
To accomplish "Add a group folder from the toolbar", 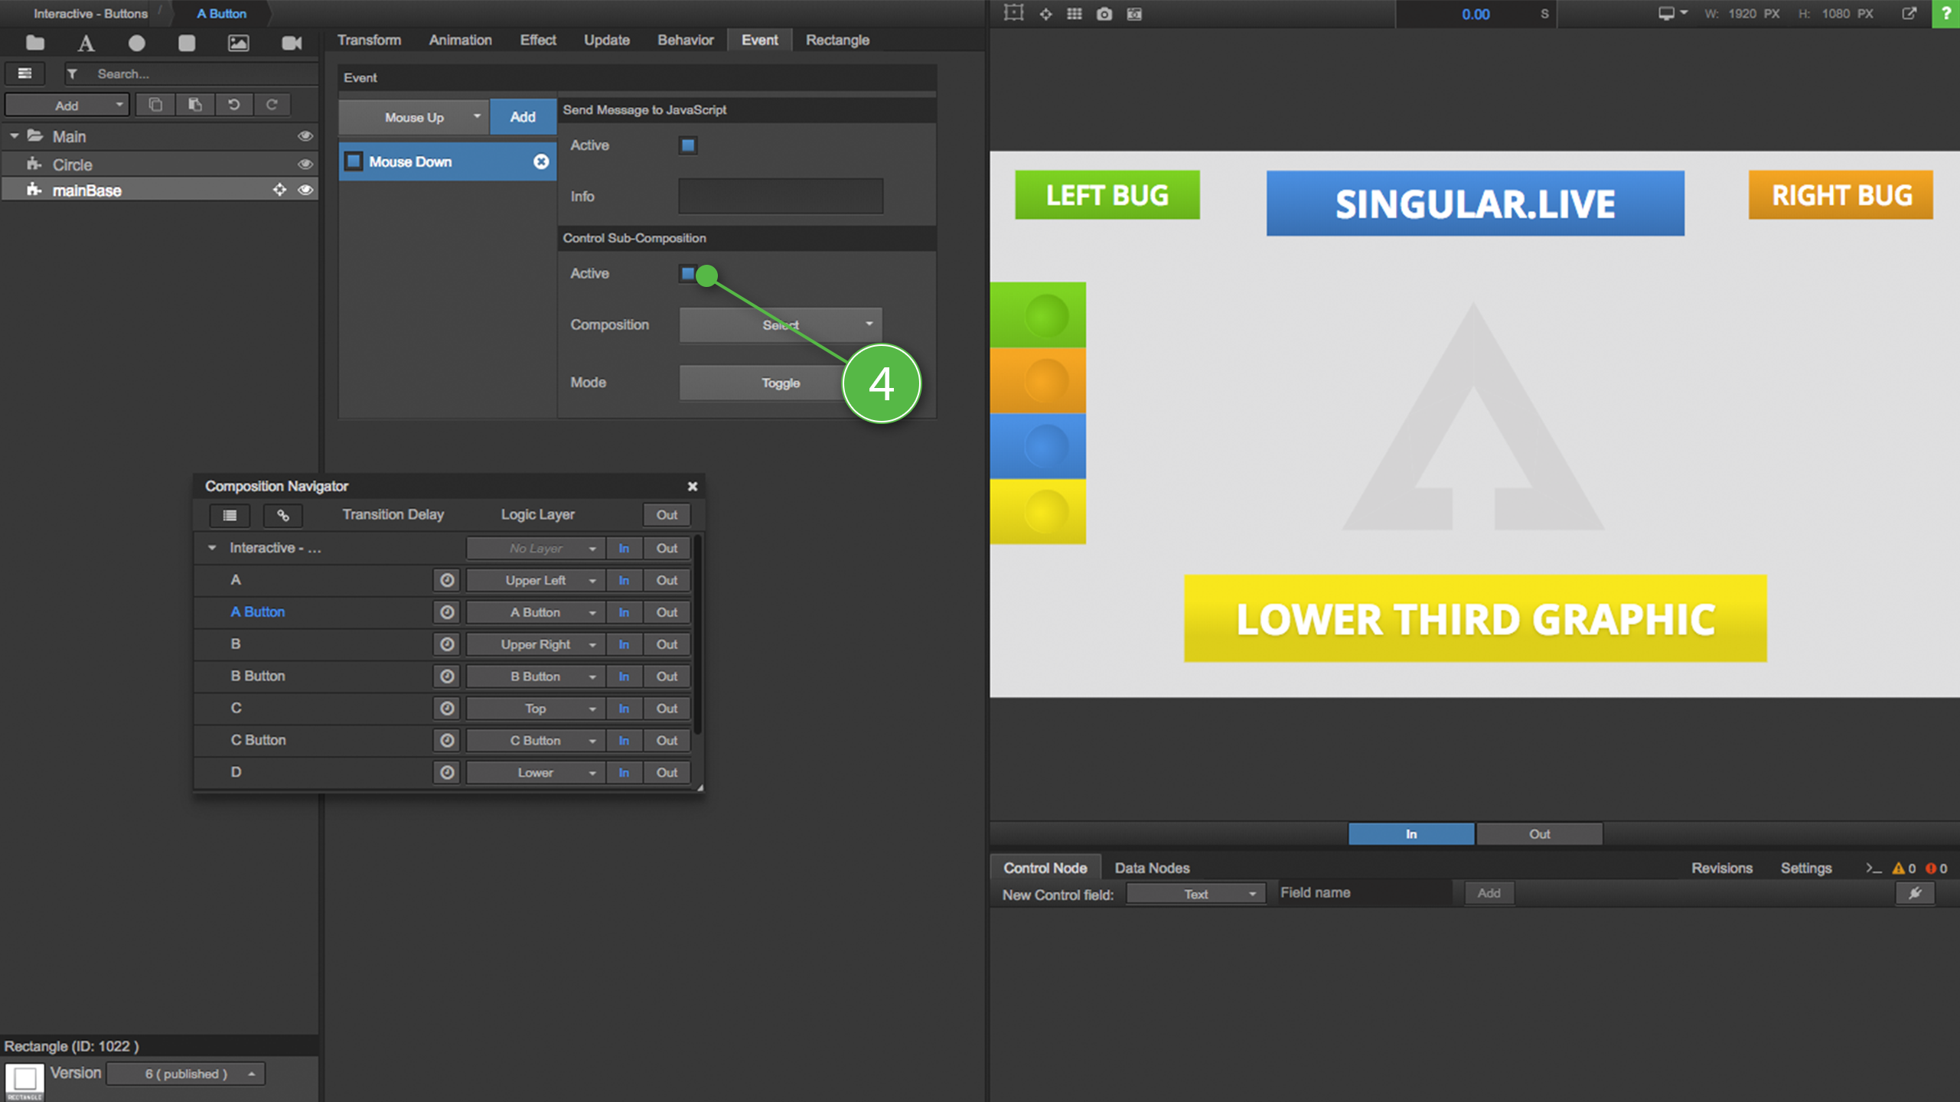I will click(35, 43).
